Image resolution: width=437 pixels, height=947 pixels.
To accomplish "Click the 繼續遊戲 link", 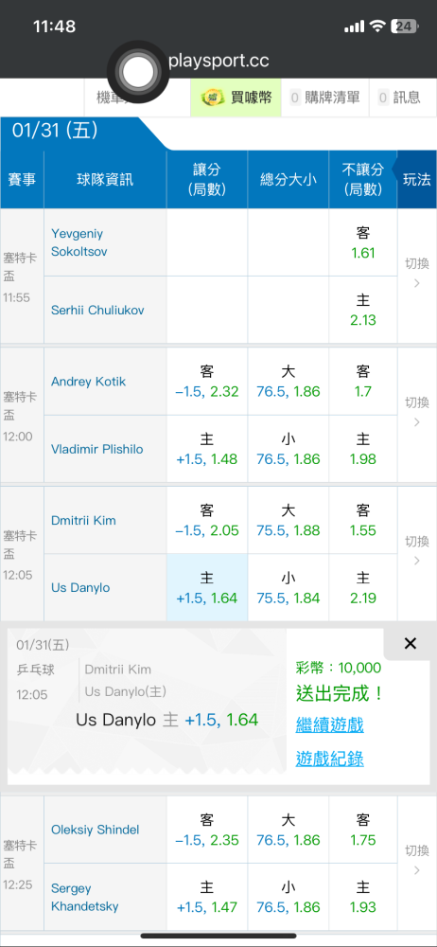I will pyautogui.click(x=329, y=724).
